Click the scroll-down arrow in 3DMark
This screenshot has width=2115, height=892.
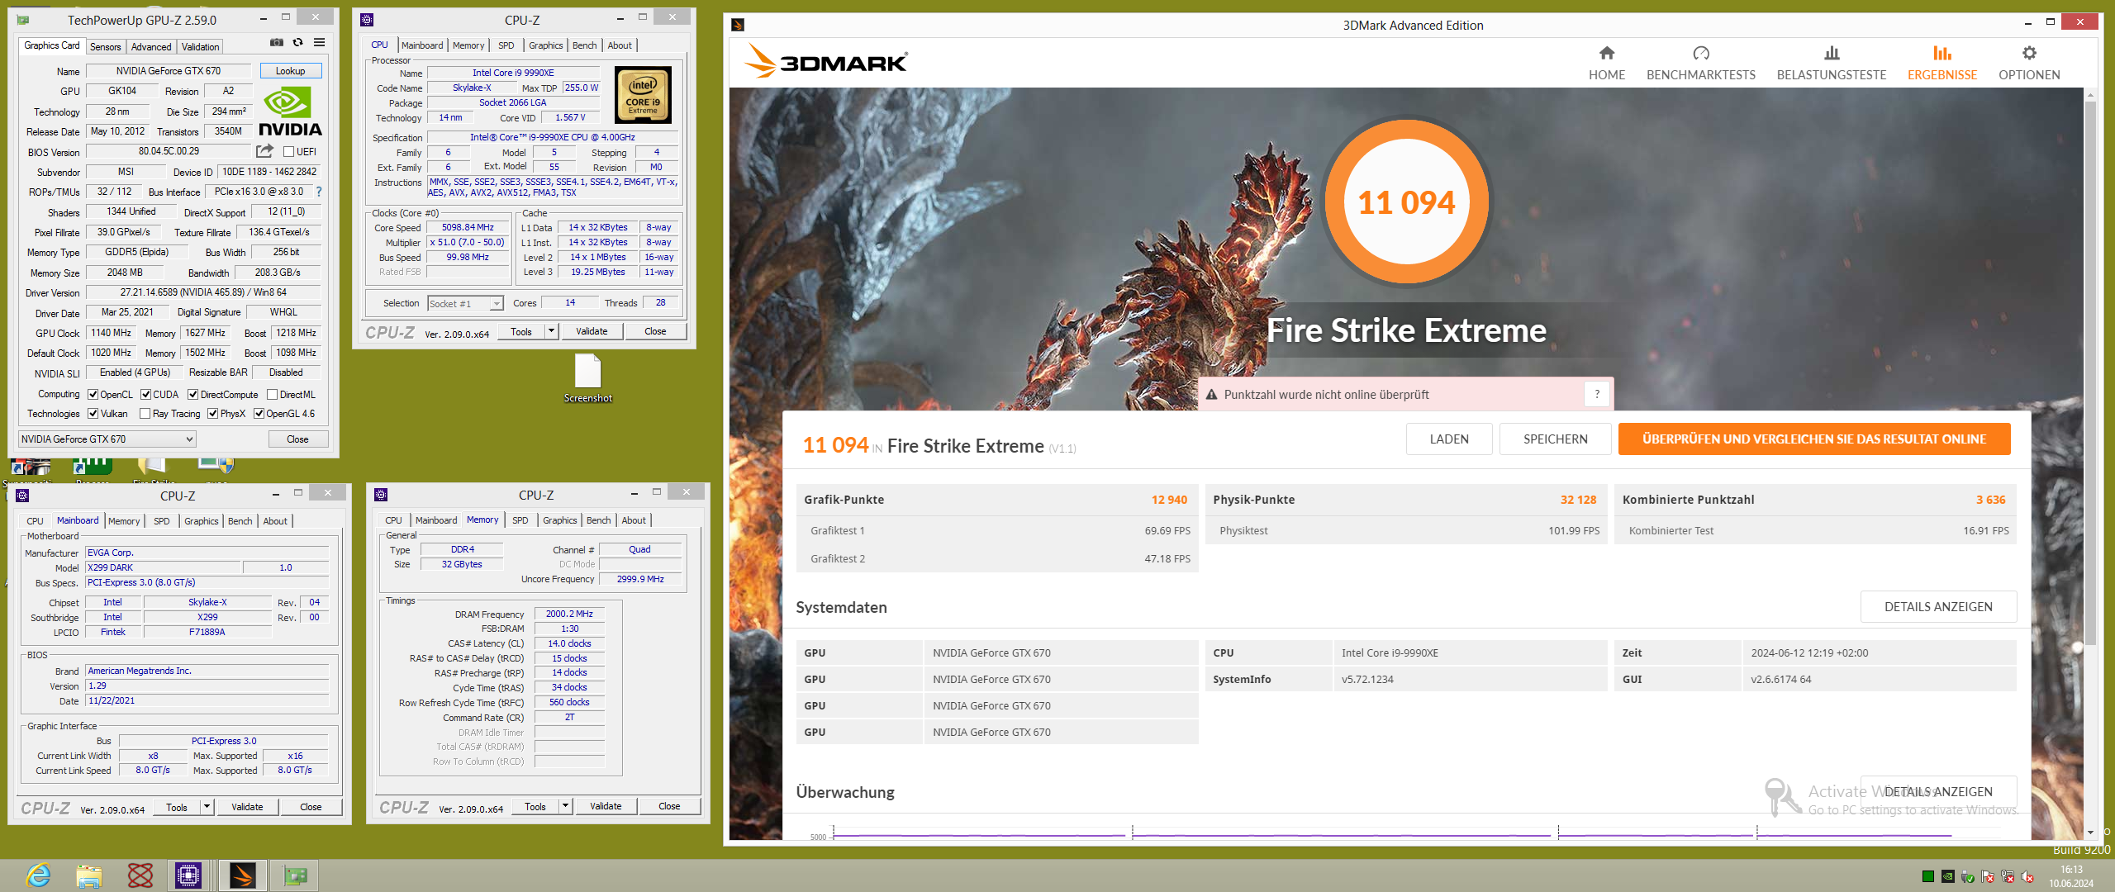point(2090,833)
